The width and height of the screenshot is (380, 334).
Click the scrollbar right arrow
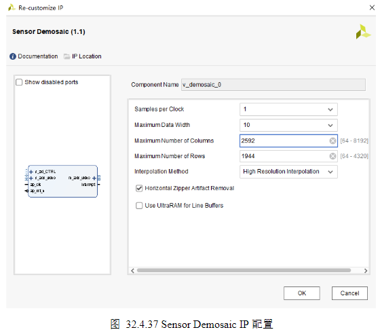coord(366,270)
